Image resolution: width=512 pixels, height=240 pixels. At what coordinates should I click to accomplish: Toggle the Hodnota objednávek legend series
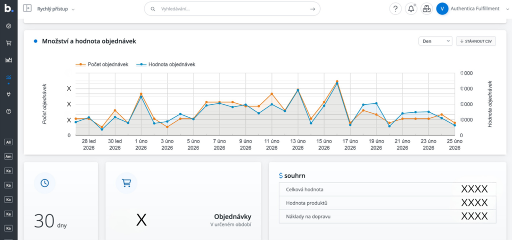tap(166, 64)
